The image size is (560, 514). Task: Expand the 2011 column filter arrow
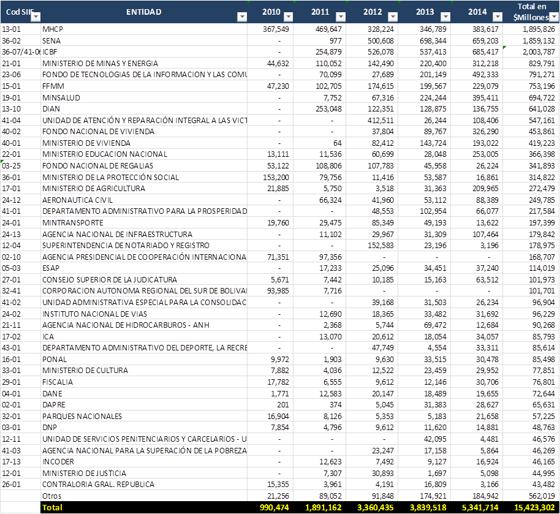pyautogui.click(x=340, y=17)
